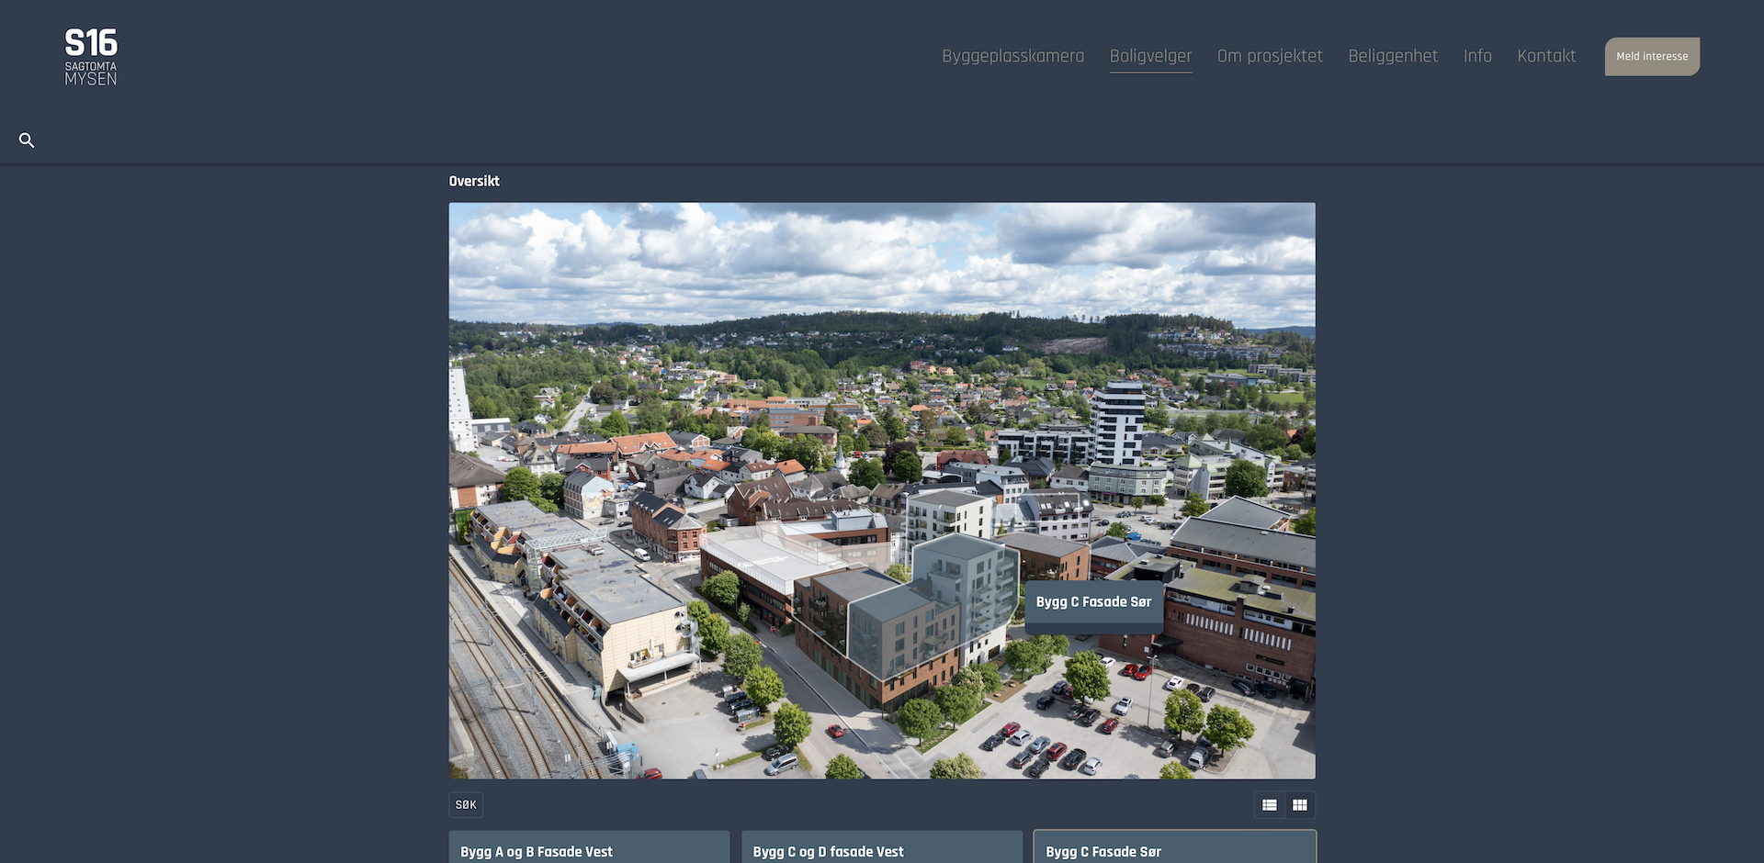Select the Bygg C Fasade Sør card
1764x863 pixels.
1174,850
